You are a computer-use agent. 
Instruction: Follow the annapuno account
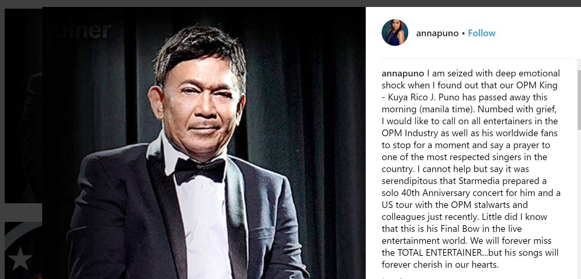coord(482,33)
